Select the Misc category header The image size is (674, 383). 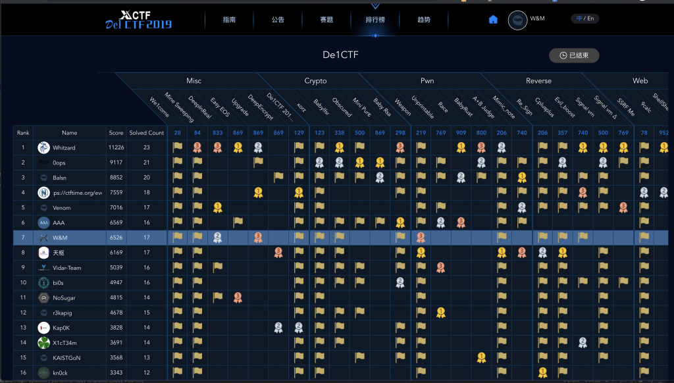(194, 81)
